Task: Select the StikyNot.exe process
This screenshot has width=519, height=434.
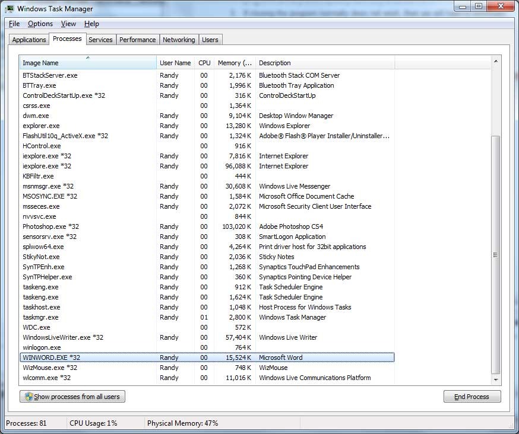Action: point(207,257)
